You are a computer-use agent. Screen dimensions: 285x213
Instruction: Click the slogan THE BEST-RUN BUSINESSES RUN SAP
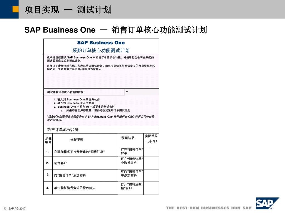point(209,208)
